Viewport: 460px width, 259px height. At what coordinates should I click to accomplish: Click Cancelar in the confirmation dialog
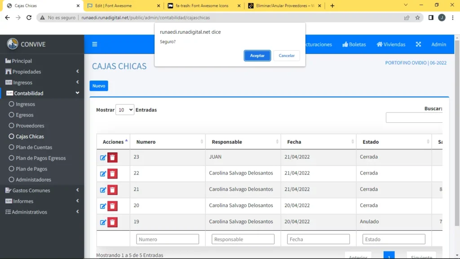click(x=287, y=56)
